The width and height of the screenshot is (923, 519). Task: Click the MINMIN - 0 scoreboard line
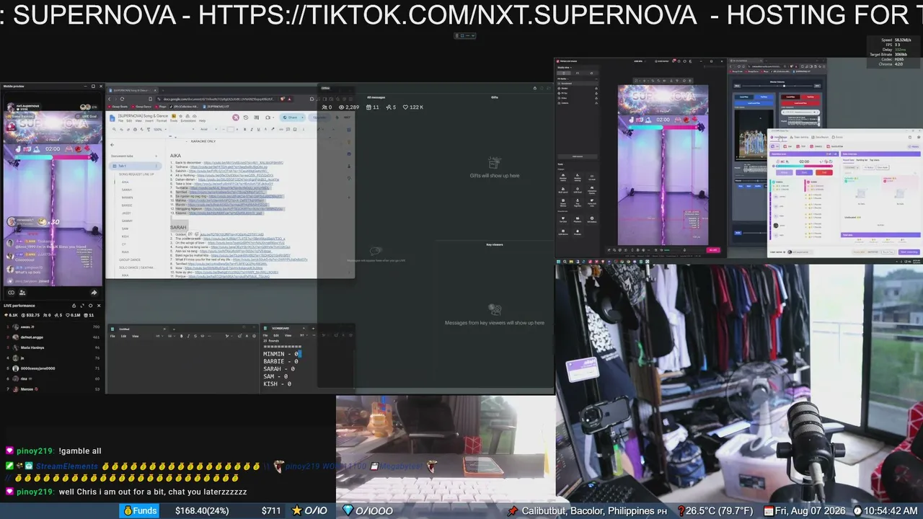point(281,354)
